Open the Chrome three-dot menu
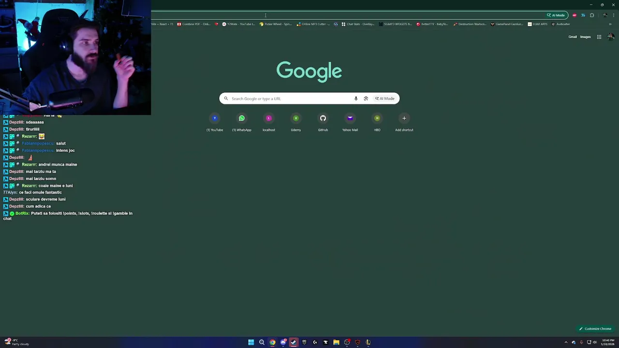The height and width of the screenshot is (348, 619). [613, 15]
